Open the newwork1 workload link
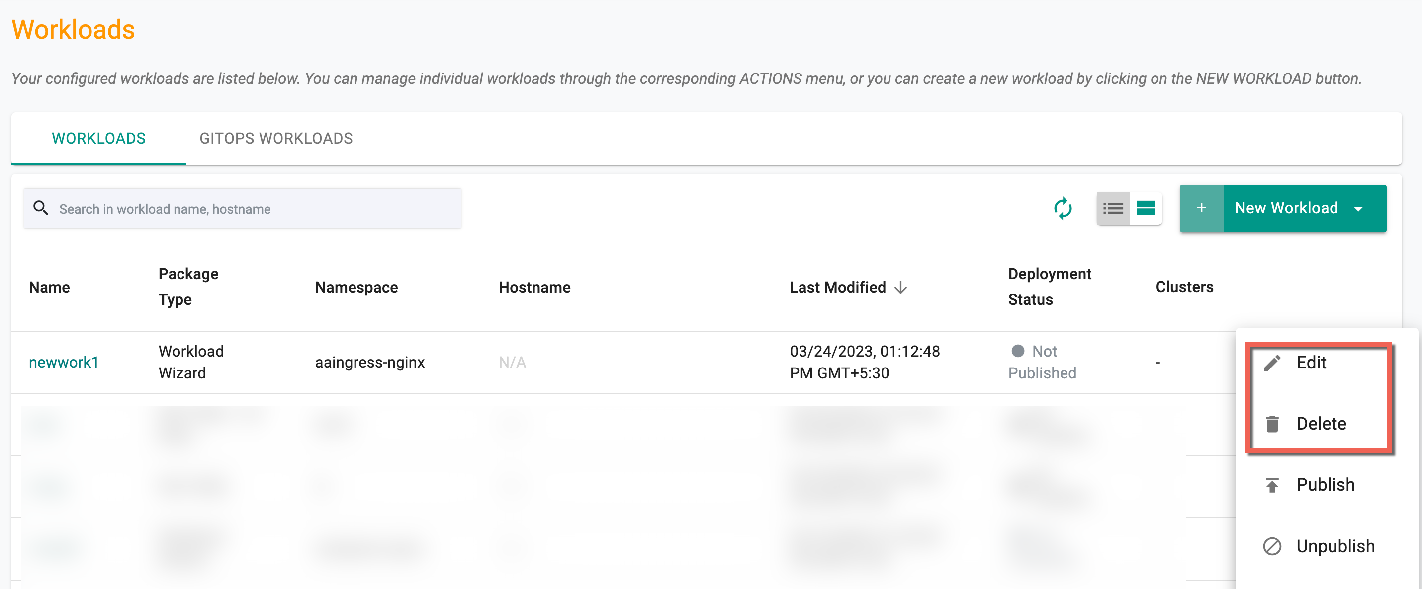The height and width of the screenshot is (589, 1422). point(64,363)
